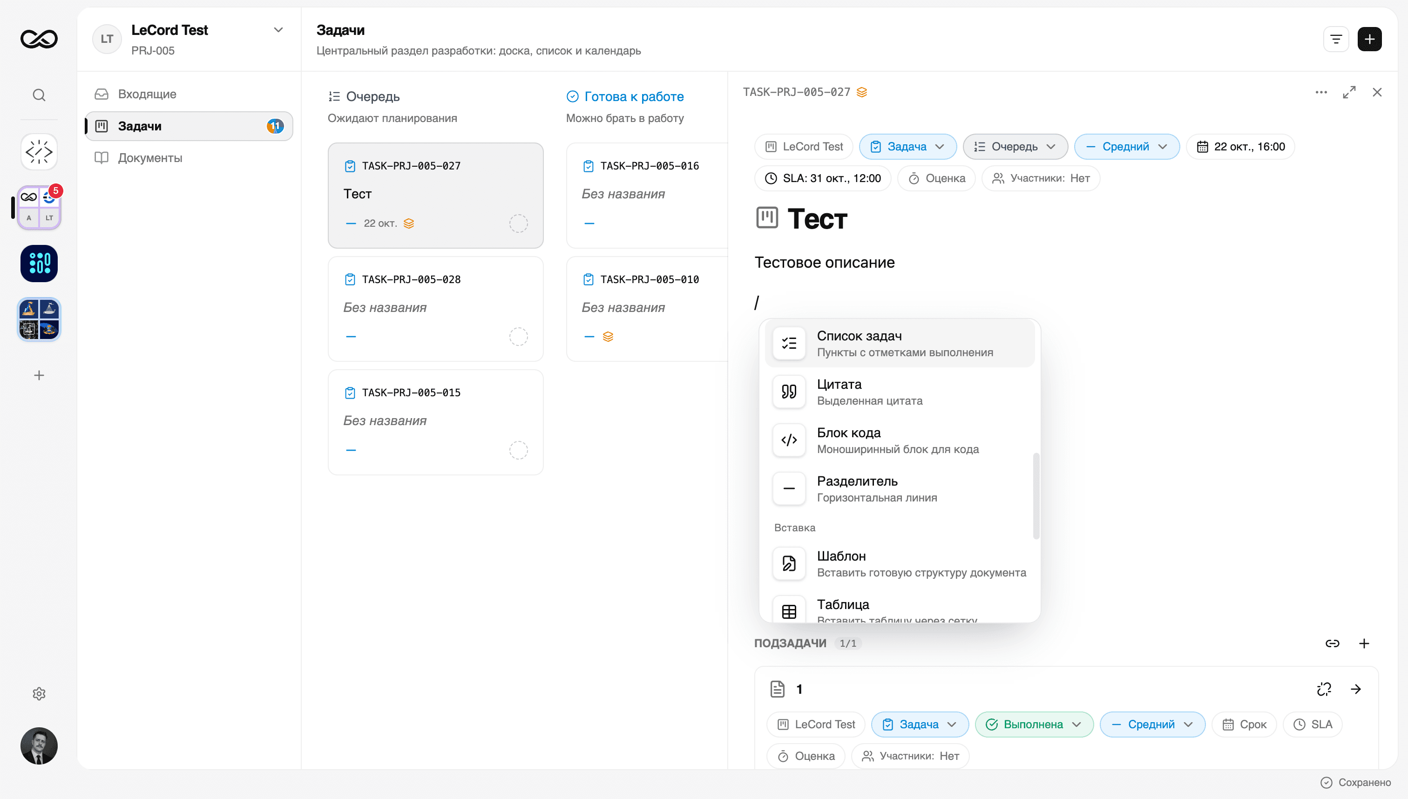This screenshot has width=1408, height=799.
Task: Expand task panel to full screen
Action: coord(1349,92)
